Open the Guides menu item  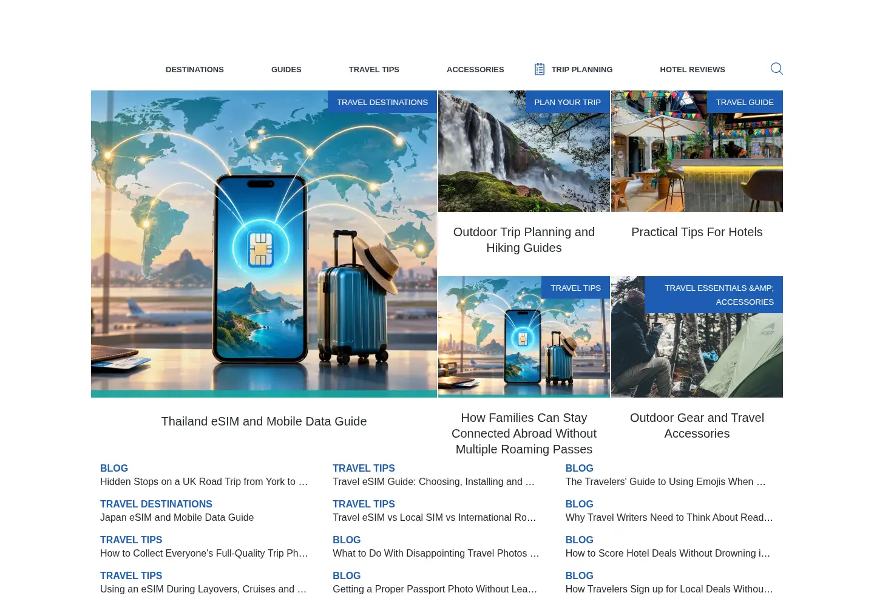[x=286, y=70]
